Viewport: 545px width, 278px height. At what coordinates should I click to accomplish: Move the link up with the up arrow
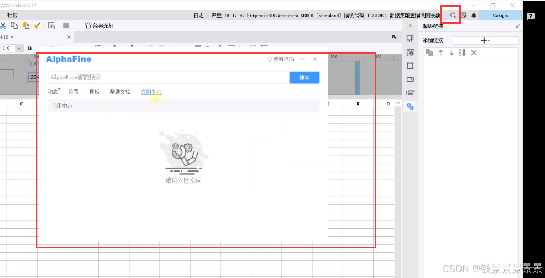441,53
